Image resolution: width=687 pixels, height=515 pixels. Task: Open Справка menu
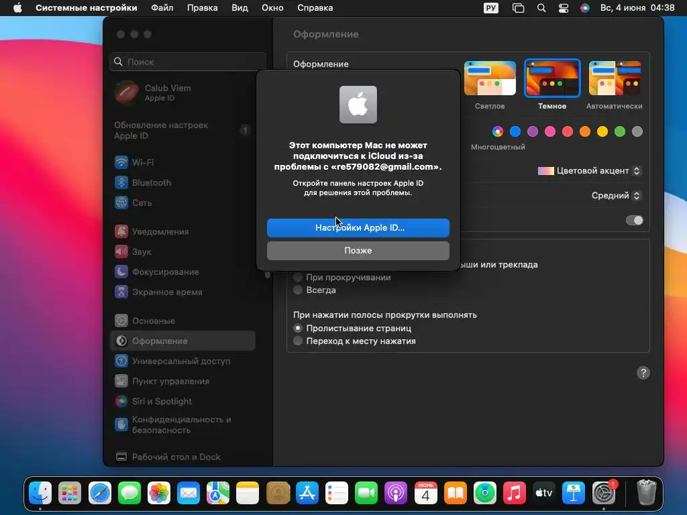(x=315, y=8)
